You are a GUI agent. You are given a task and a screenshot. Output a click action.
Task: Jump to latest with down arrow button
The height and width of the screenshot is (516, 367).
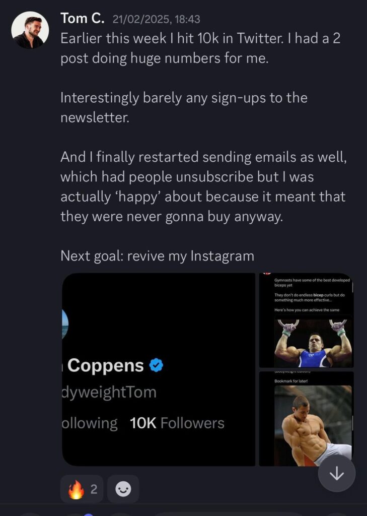(336, 474)
